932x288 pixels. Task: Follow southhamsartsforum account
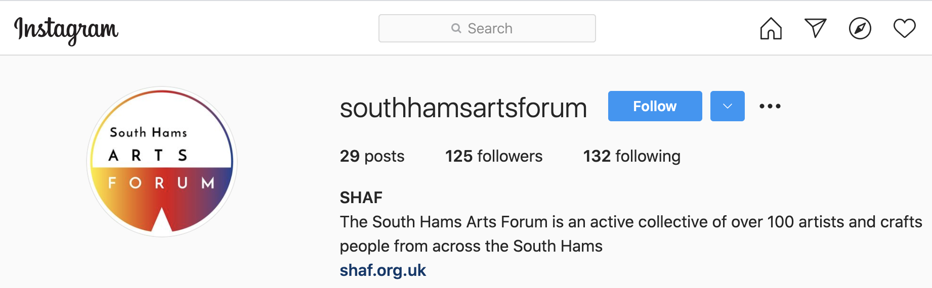655,106
